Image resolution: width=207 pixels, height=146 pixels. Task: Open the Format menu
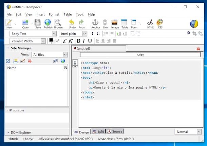click(x=54, y=14)
